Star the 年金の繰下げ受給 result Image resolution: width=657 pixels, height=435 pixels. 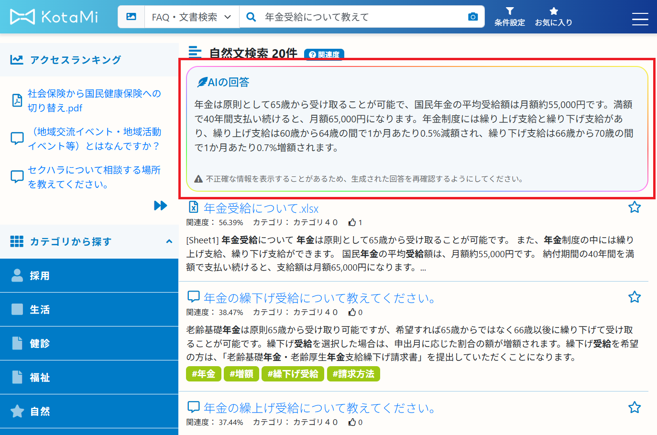634,297
